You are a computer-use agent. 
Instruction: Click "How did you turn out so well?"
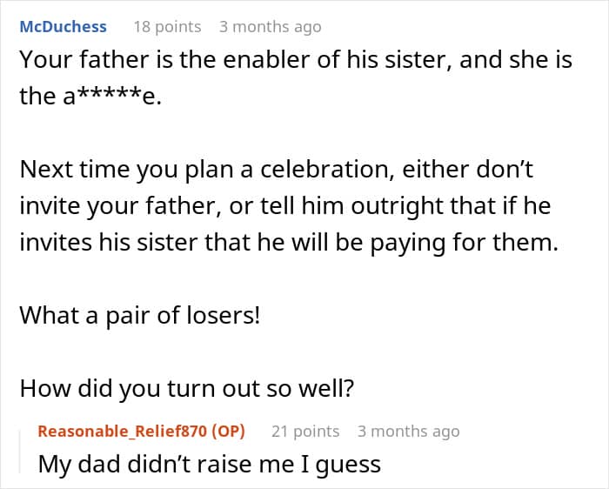tap(186, 388)
